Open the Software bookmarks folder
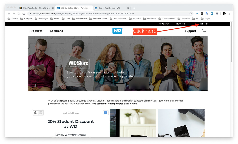Viewport: 238px width, 144px height. click(135, 19)
